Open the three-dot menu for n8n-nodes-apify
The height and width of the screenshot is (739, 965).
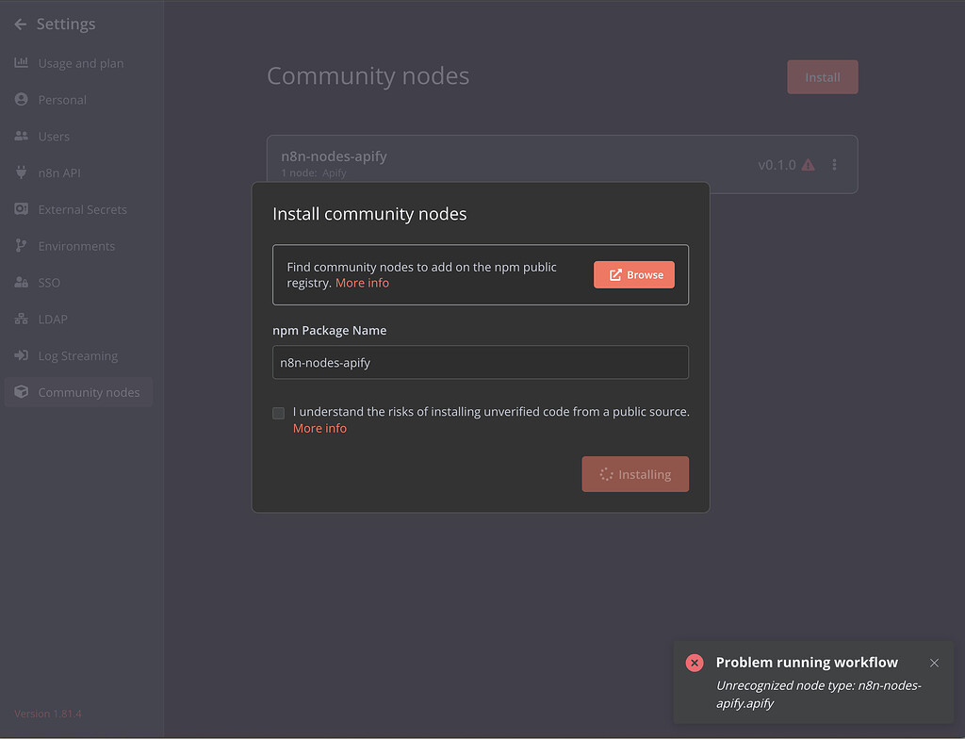[834, 164]
